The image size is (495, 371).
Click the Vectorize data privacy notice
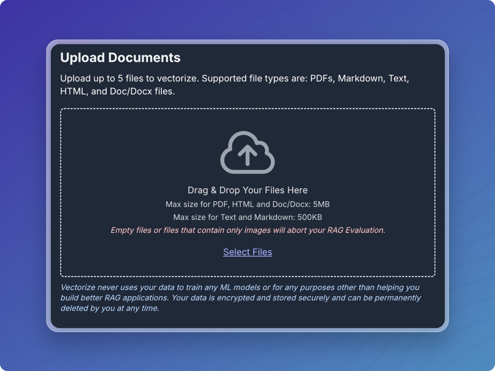pyautogui.click(x=240, y=298)
